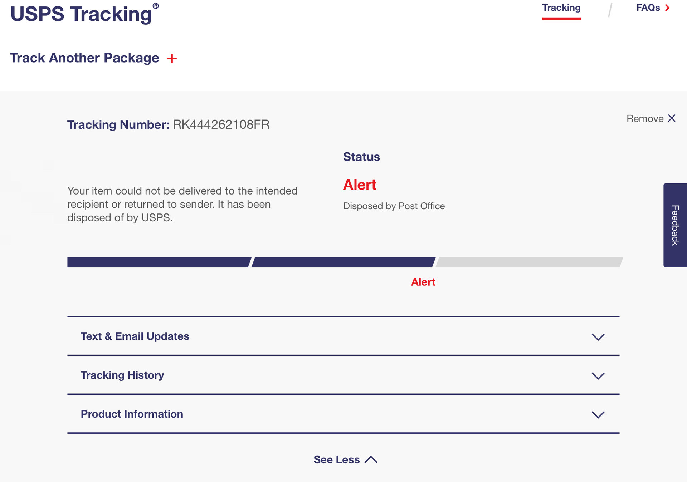
Task: Click the tracking number RK444262108FR
Action: coord(221,124)
